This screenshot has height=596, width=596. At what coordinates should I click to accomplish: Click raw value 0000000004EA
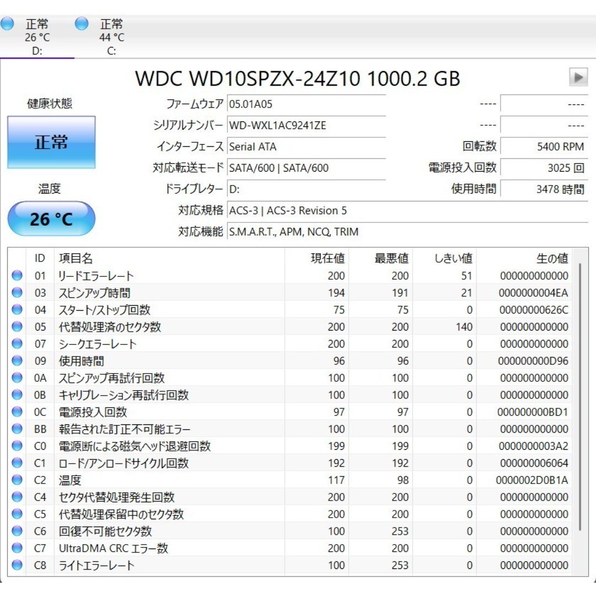[x=533, y=292]
